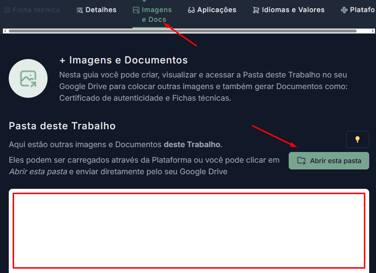This screenshot has height=273, width=376.
Task: Click the cart icon beside Idiomas e Valores
Action: [x=256, y=10]
